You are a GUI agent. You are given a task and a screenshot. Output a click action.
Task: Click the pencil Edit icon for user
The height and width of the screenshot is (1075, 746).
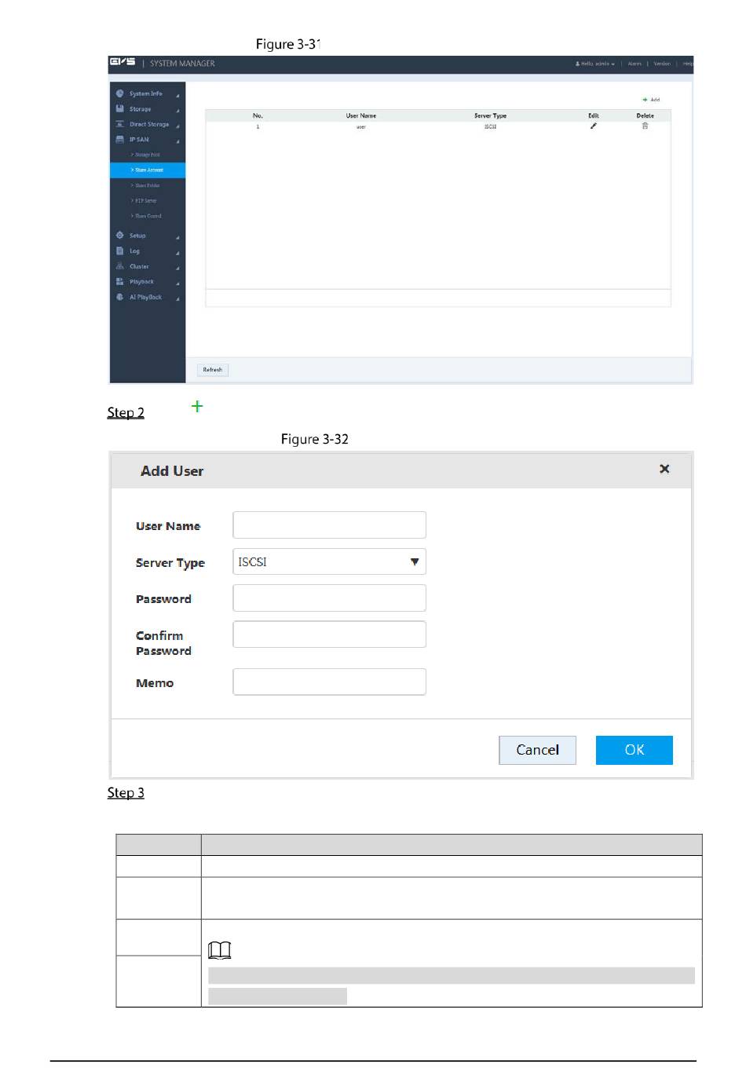point(594,126)
